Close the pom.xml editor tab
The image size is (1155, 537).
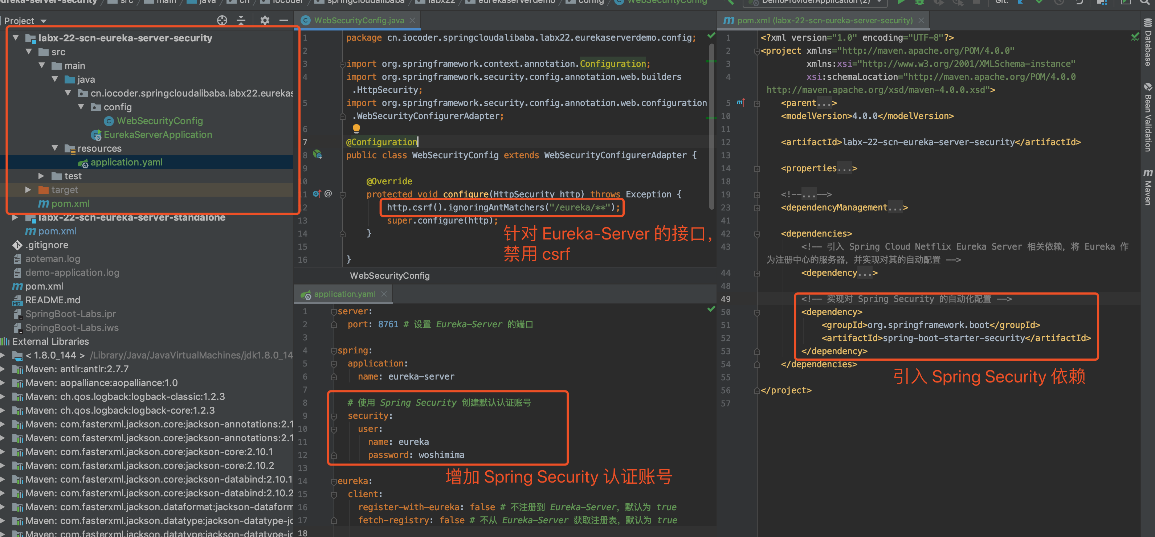(921, 20)
